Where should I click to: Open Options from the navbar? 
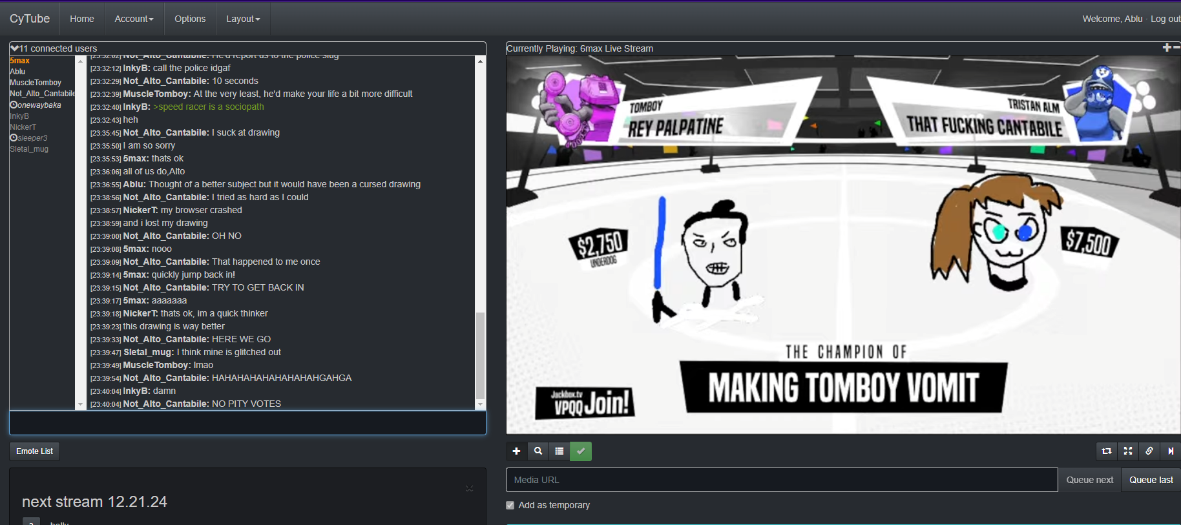190,19
